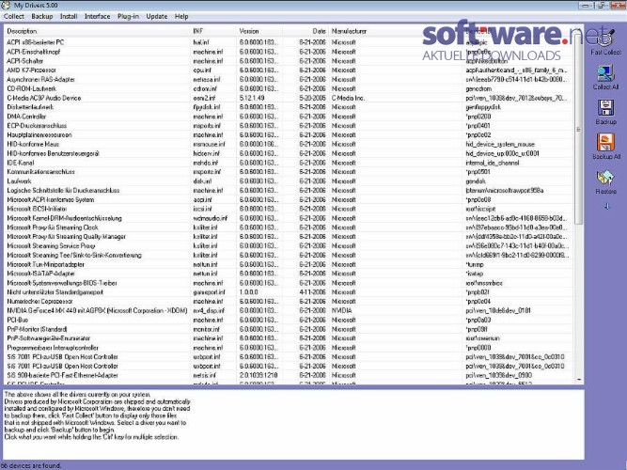Select the IDE-Kanal row
Image resolution: width=627 pixels, height=470 pixels.
[288, 163]
